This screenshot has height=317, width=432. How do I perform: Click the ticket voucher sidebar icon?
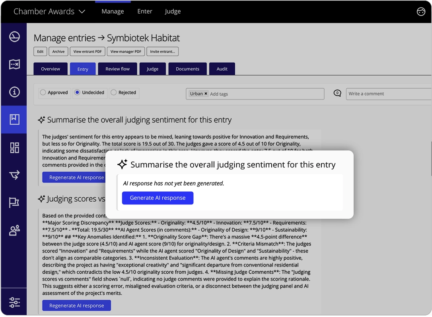(14, 64)
